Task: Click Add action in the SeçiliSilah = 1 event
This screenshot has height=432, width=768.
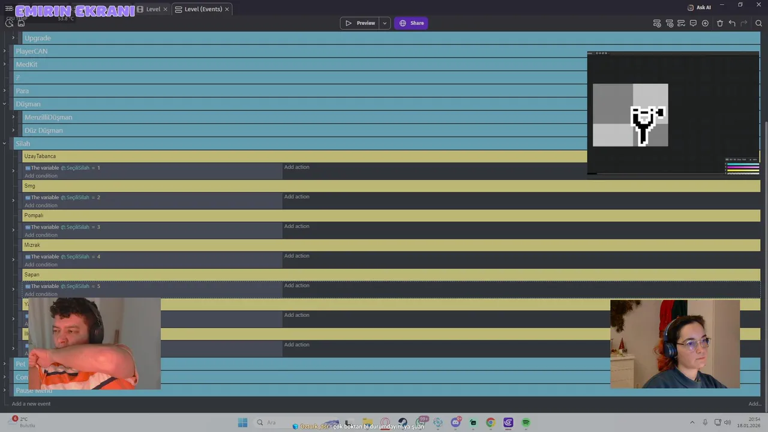Action: coord(297,167)
